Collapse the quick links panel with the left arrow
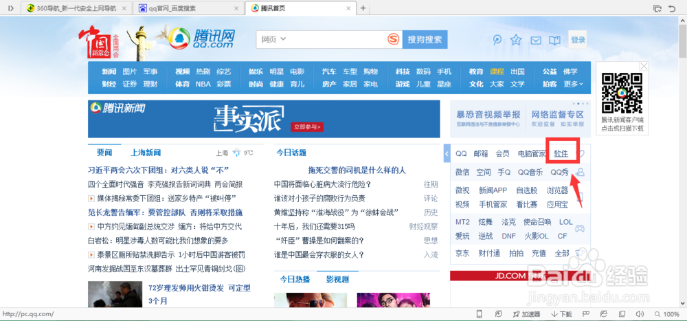The image size is (687, 321). click(447, 154)
